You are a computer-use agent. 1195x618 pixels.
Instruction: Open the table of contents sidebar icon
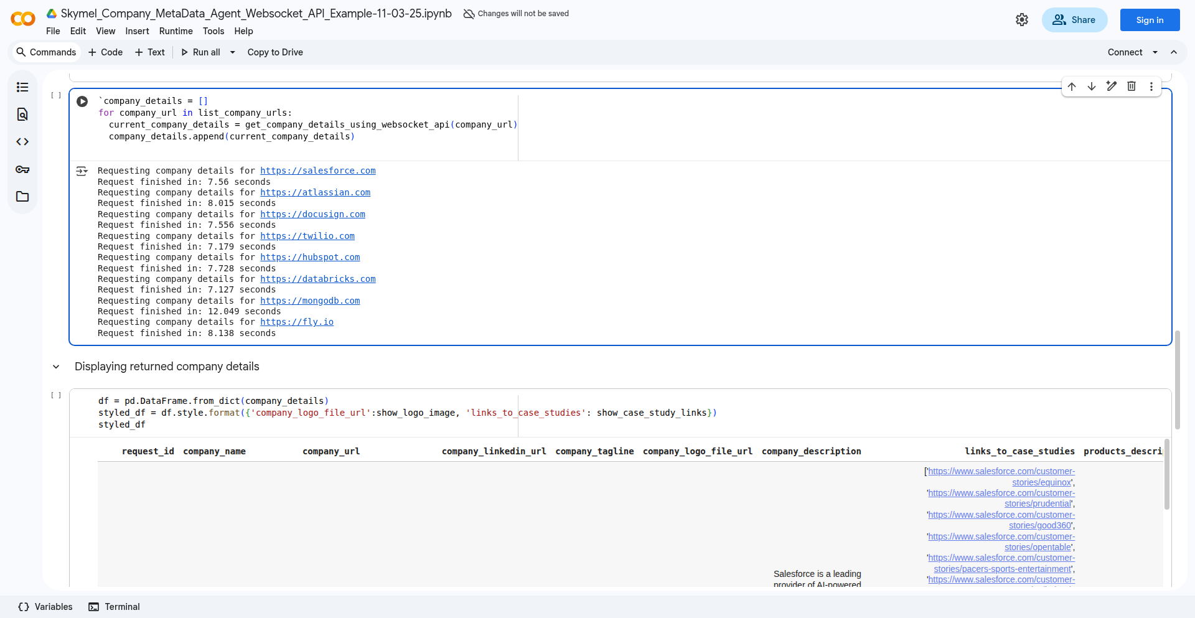[22, 87]
